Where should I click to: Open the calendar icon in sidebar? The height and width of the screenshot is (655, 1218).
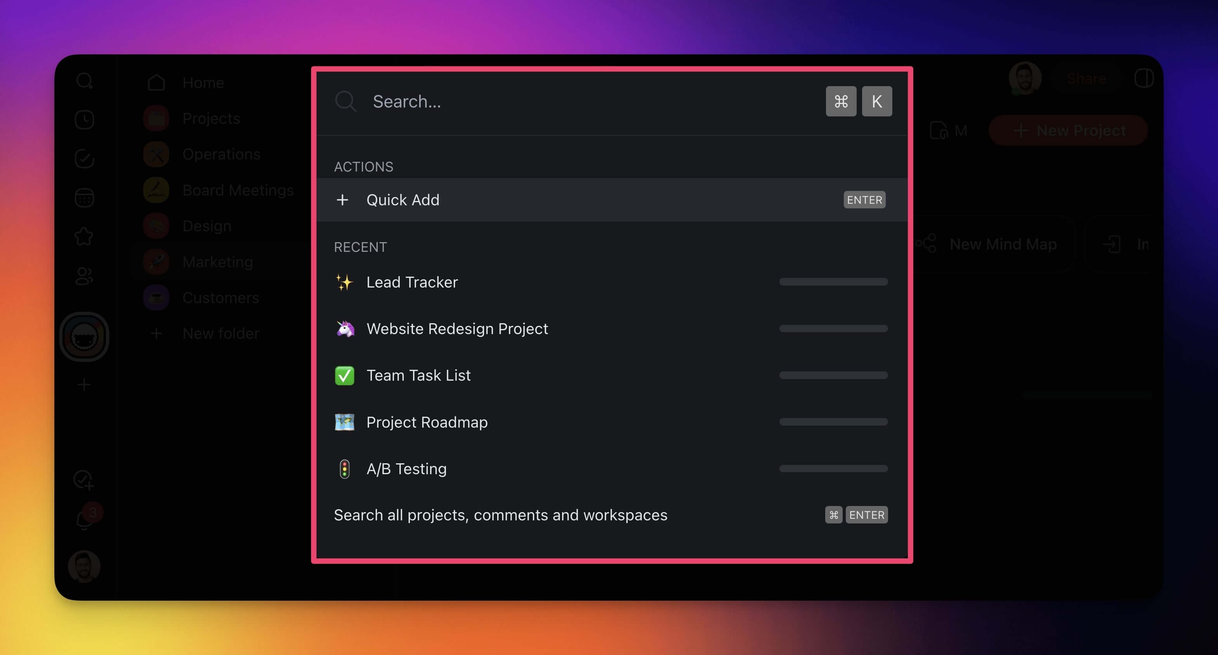coord(84,198)
